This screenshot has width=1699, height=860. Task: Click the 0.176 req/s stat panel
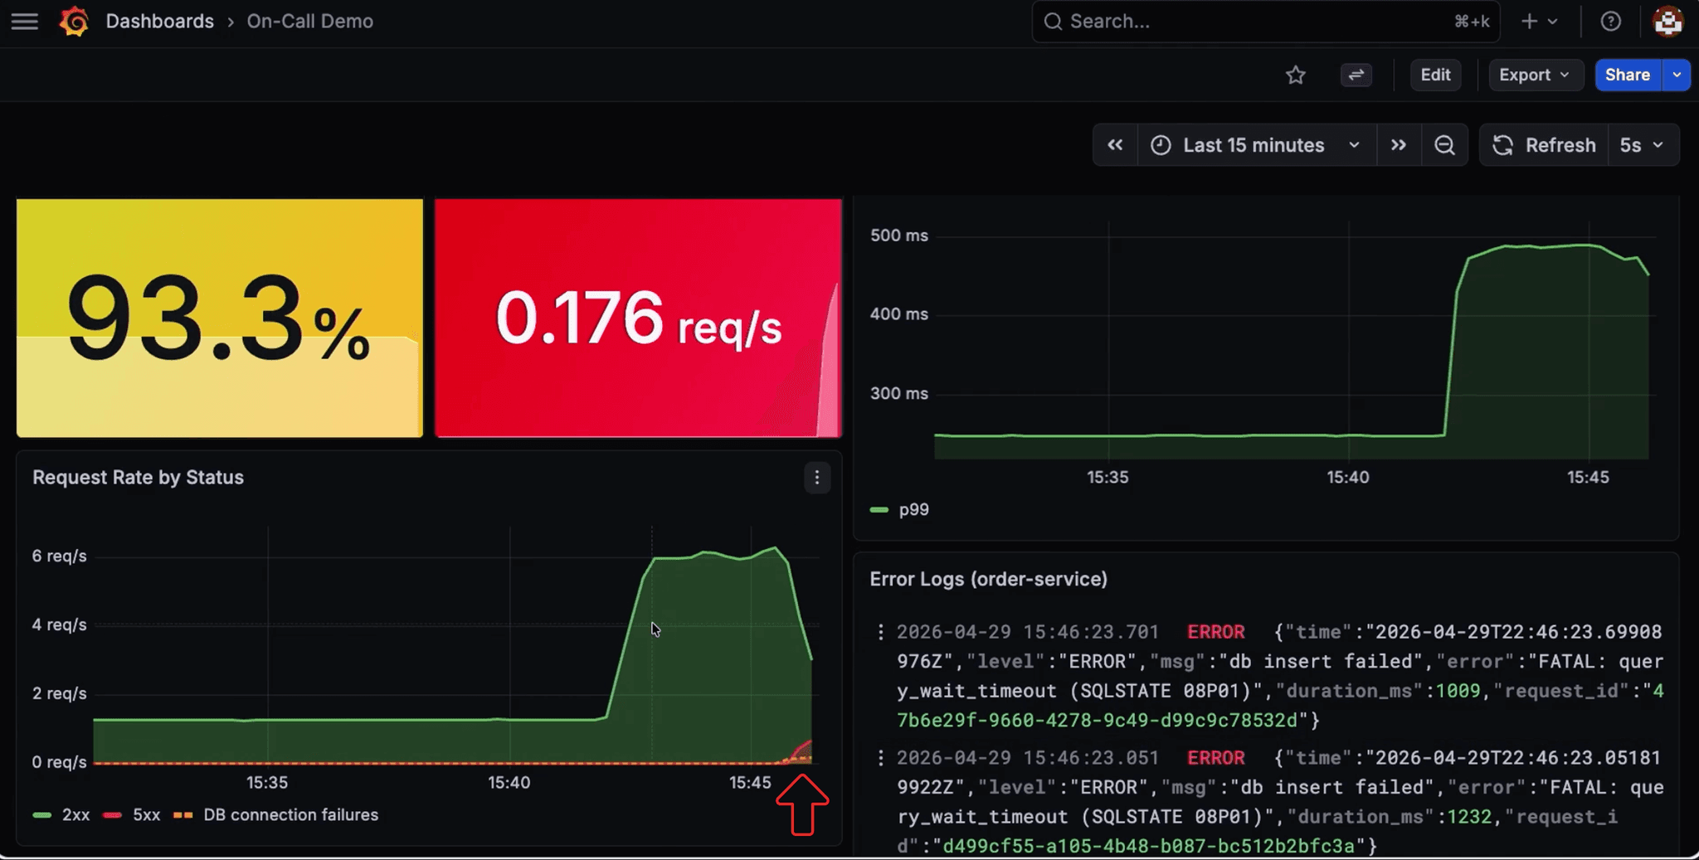click(638, 318)
